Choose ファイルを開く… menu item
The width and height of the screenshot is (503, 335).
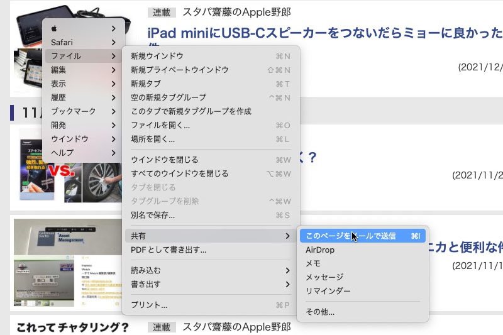click(x=211, y=125)
